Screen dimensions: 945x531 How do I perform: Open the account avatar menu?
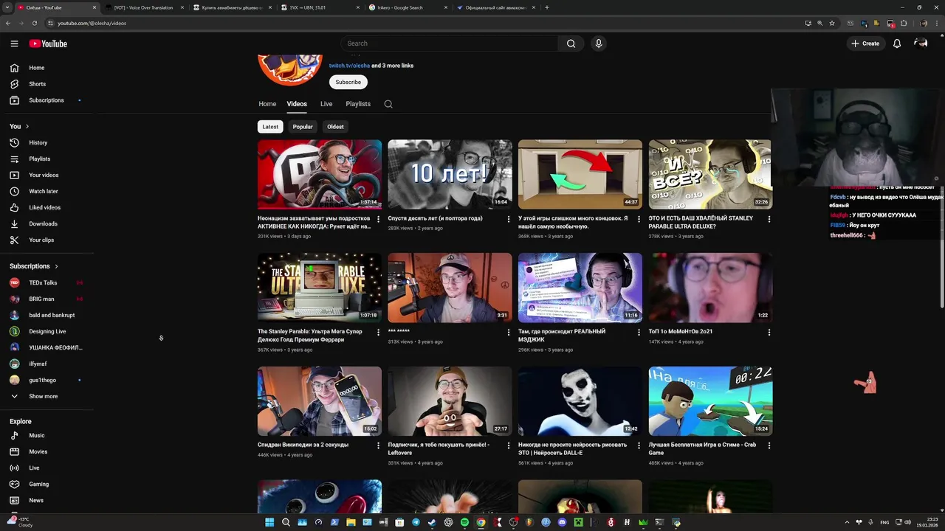921,44
